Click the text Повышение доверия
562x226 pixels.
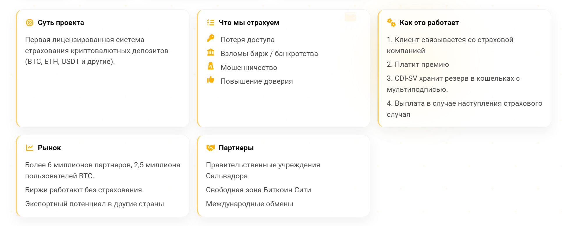point(257,81)
